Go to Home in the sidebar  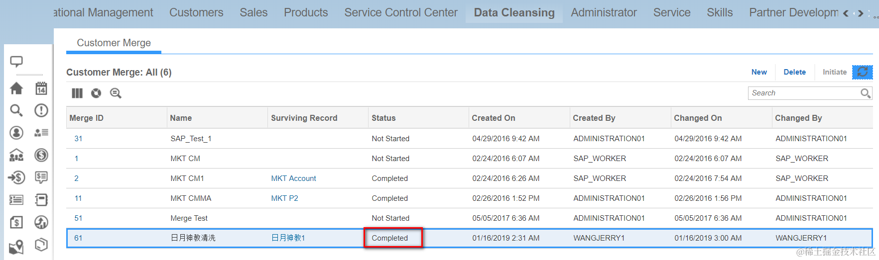pos(16,88)
